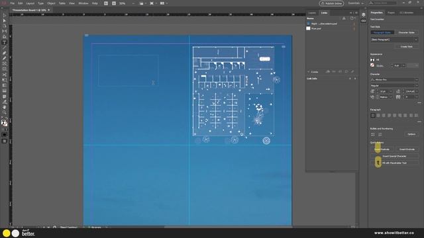Switch to the Layers panel tab
424x238 pixels.
(x=312, y=13)
